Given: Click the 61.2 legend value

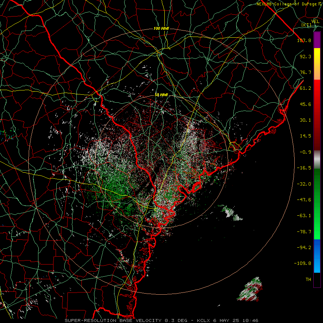Looking at the screenshot, I should pos(305,88).
